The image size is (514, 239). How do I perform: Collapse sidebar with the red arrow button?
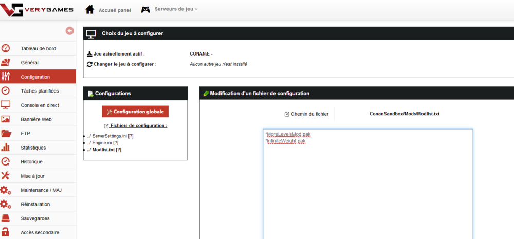(69, 31)
